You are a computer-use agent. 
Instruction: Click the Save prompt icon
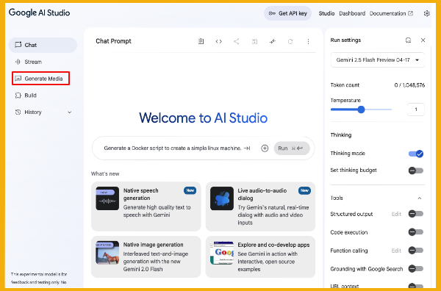click(254, 41)
